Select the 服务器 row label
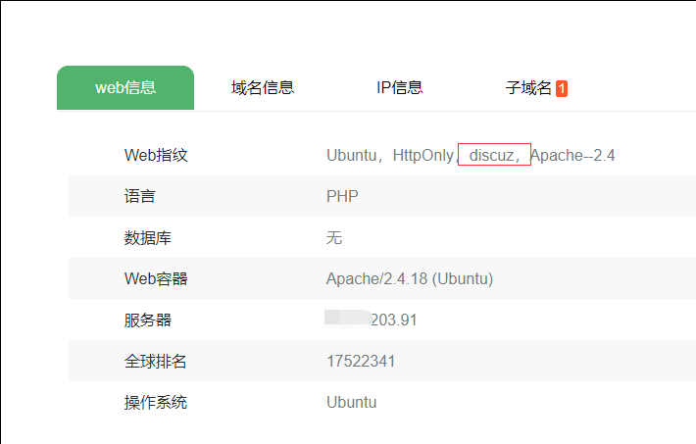This screenshot has width=696, height=444. click(x=148, y=321)
